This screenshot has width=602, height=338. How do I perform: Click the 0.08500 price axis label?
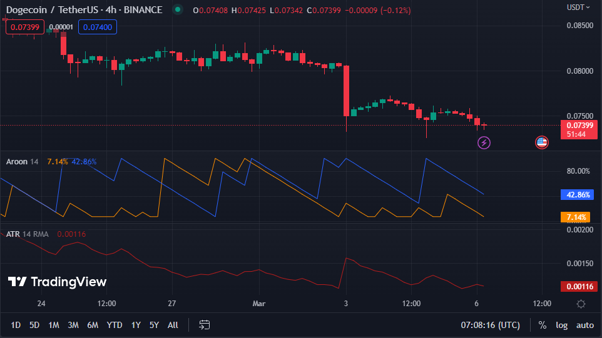pos(579,25)
